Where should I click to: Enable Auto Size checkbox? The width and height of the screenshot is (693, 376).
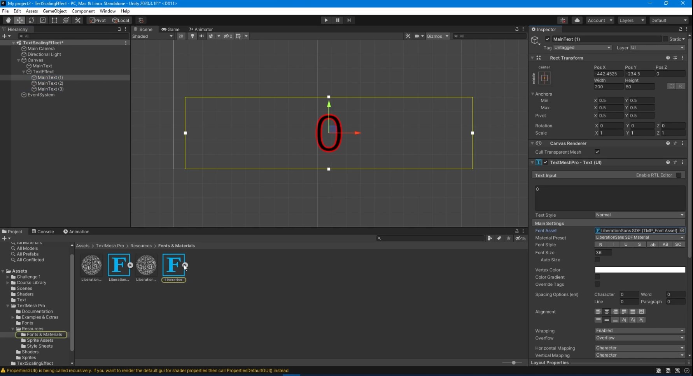click(597, 260)
